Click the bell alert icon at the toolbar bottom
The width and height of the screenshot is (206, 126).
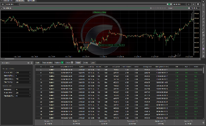point(203,56)
